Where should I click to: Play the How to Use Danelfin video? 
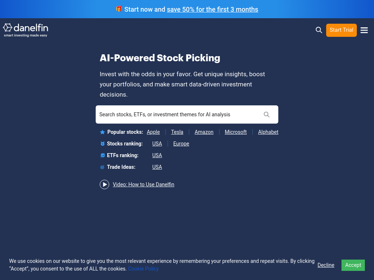pyautogui.click(x=104, y=184)
